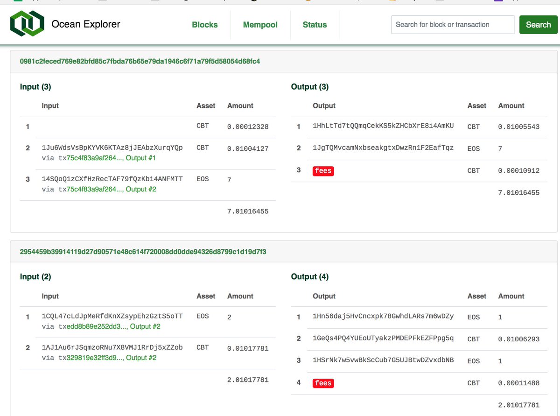Click the red fees badge in first transaction outputs
This screenshot has height=416, width=560.
pos(323,171)
